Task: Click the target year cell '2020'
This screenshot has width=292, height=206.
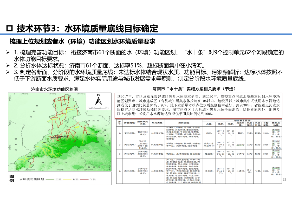Action: [266, 171]
